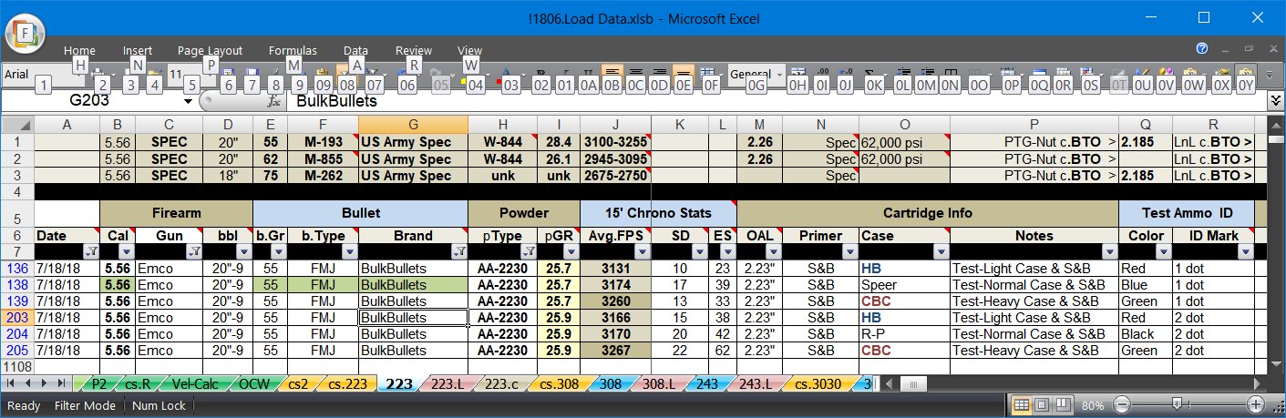The width and height of the screenshot is (1286, 418).
Task: Click the Increase Decimal icon
Action: pyautogui.click(x=821, y=74)
